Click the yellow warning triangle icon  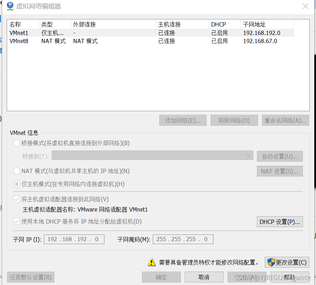(151, 262)
